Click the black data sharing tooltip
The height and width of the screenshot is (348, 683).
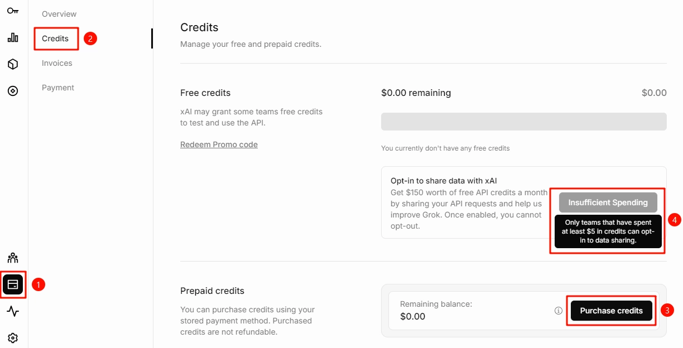(x=608, y=231)
